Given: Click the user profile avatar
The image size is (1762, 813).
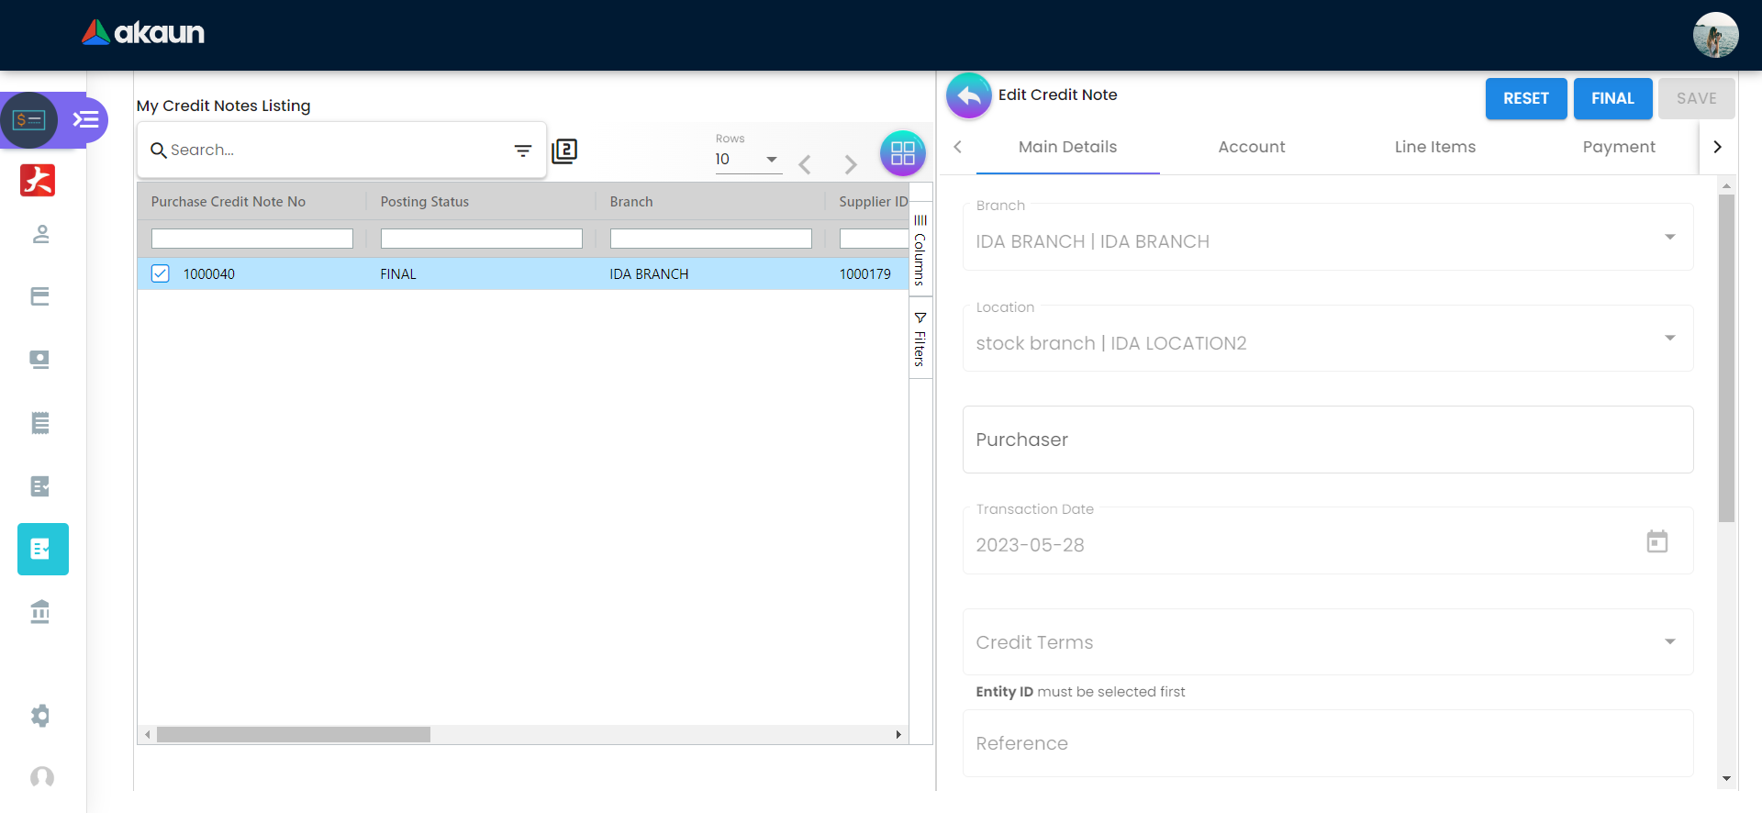Looking at the screenshot, I should (1714, 35).
